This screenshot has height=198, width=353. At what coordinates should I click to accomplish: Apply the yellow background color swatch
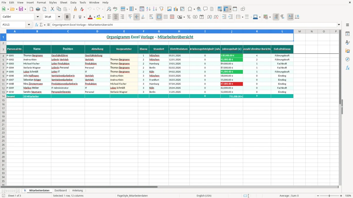click(99, 17)
